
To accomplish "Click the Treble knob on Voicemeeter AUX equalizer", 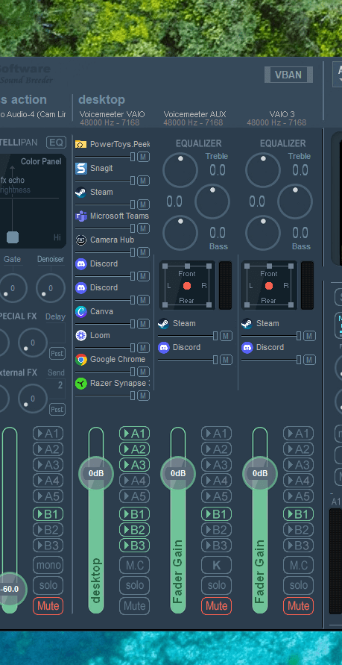I will coord(180,170).
